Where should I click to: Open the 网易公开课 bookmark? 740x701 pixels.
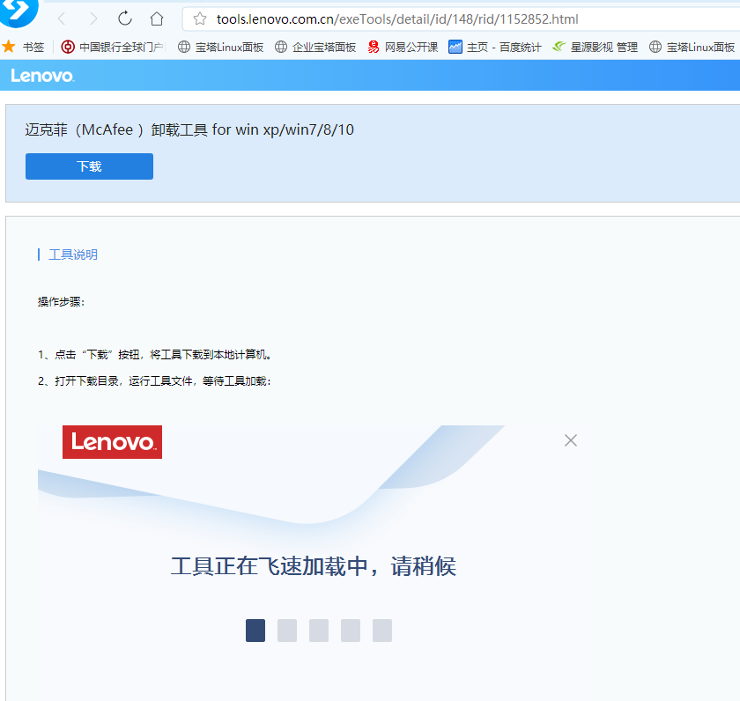[x=403, y=48]
